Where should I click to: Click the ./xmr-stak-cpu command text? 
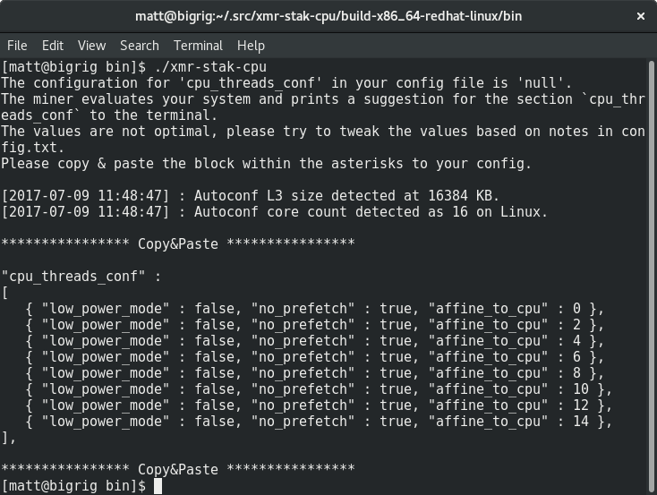click(210, 67)
